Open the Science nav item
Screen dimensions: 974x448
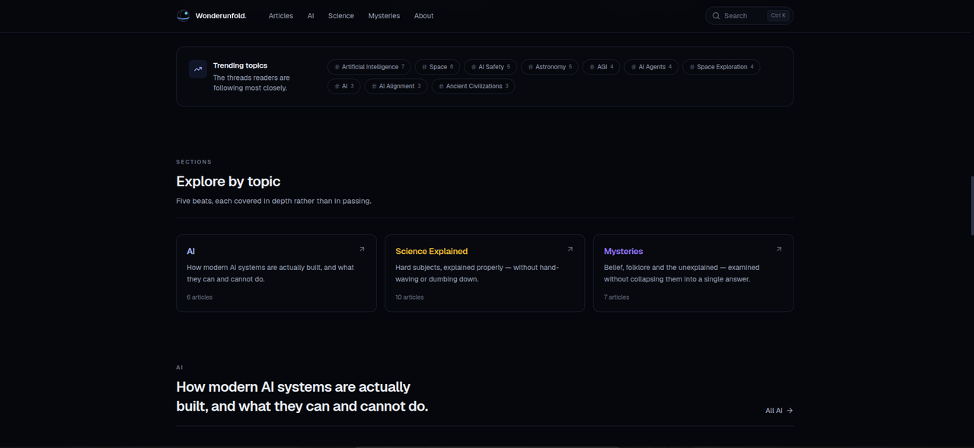(x=341, y=16)
